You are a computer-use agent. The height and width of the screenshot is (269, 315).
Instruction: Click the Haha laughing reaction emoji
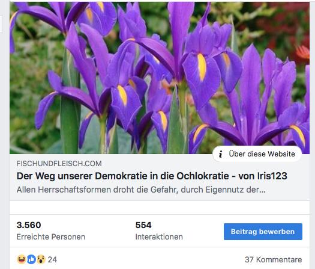(22, 259)
